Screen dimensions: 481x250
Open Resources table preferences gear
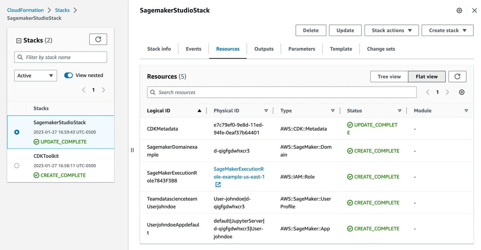pyautogui.click(x=462, y=92)
